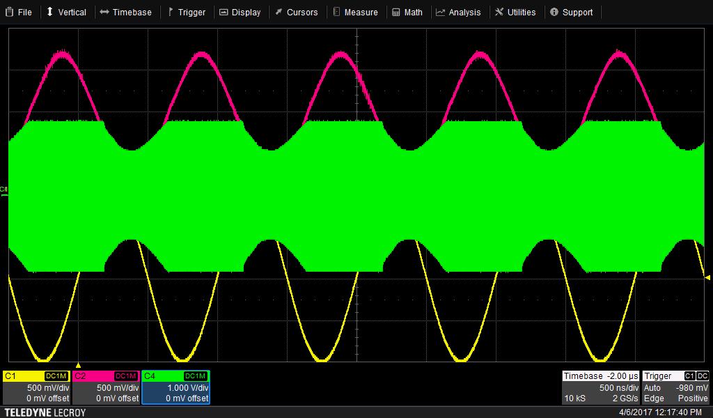Click the DC1M coupling badge on C4
The image size is (713, 418).
[x=196, y=376]
